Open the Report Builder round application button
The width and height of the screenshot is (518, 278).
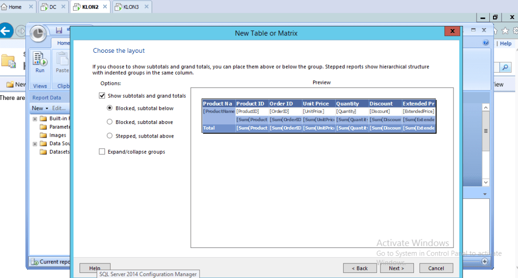(x=38, y=34)
